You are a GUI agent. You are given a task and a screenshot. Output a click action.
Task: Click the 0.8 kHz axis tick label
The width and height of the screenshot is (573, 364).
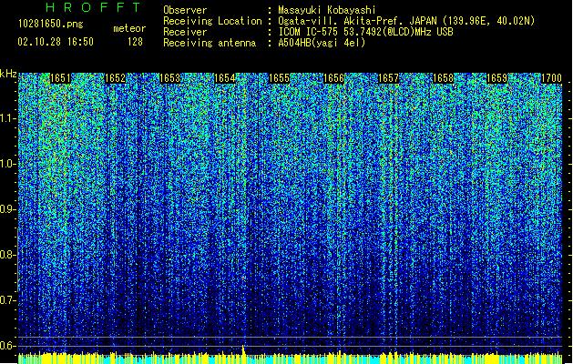click(7, 255)
